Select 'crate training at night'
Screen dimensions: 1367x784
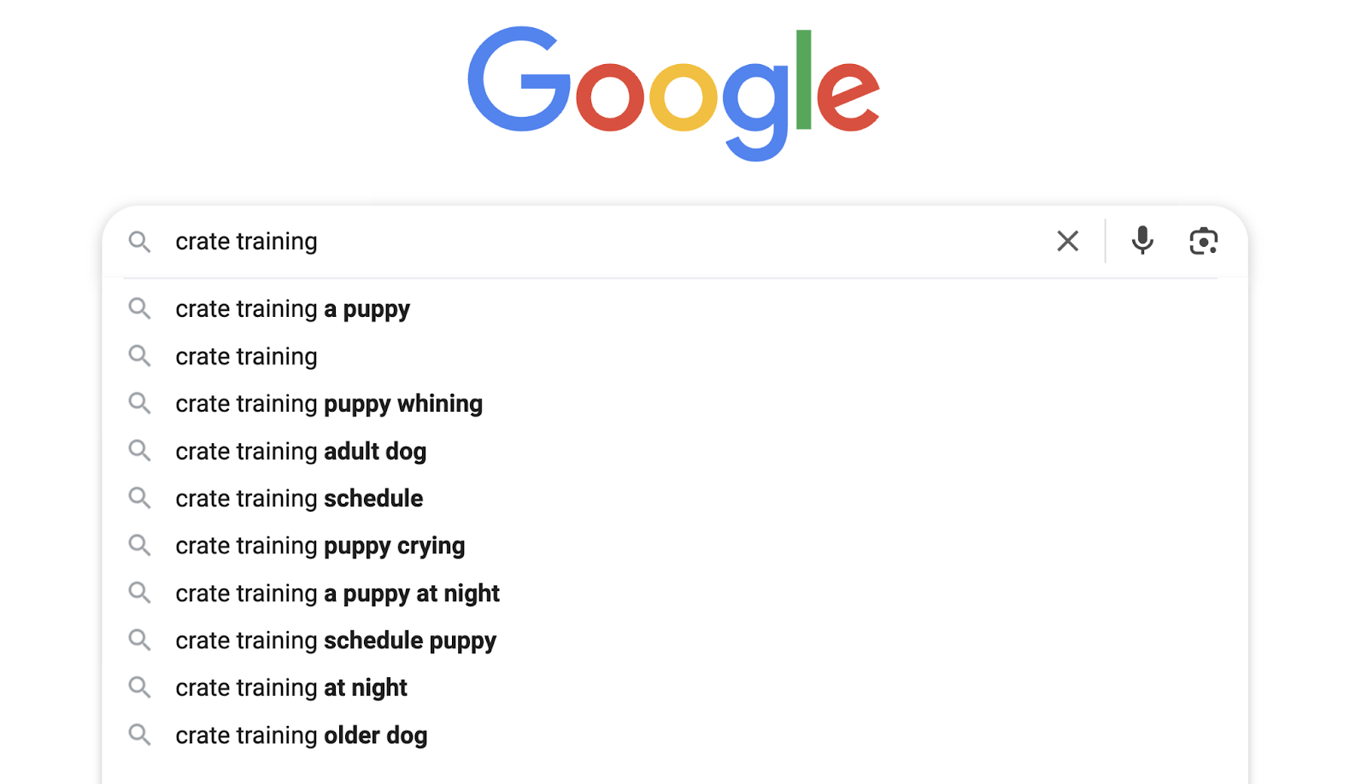pos(291,687)
